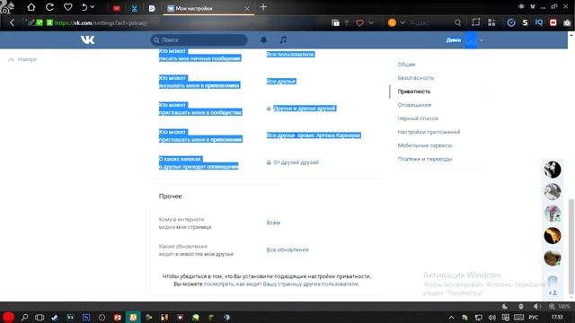Open search engine selector dropdown arrow
The width and height of the screenshot is (575, 323).
pos(402,22)
